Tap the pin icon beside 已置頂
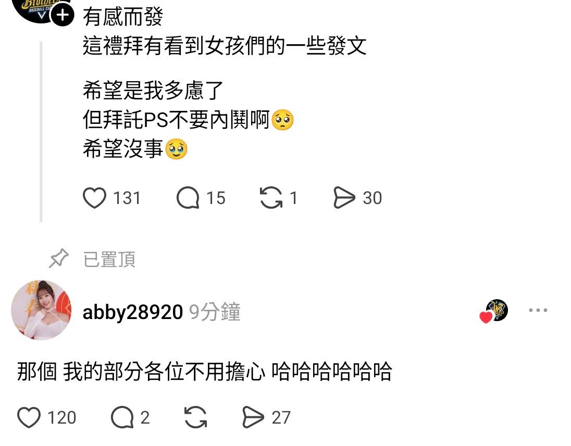 pyautogui.click(x=59, y=258)
